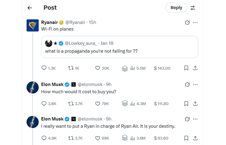226x145 pixels.
Task: Click the Grok icon on Ryanair's post
Action: tap(187, 22)
